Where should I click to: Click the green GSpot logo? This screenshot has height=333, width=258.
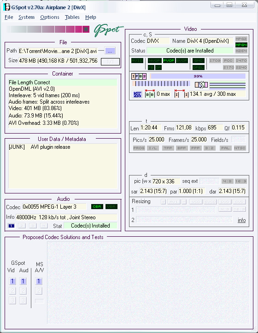pyautogui.click(x=108, y=30)
